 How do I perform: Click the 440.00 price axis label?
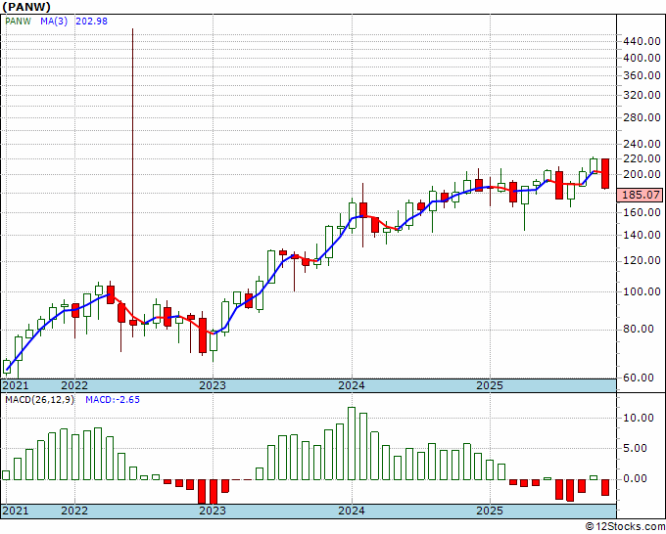tap(642, 42)
